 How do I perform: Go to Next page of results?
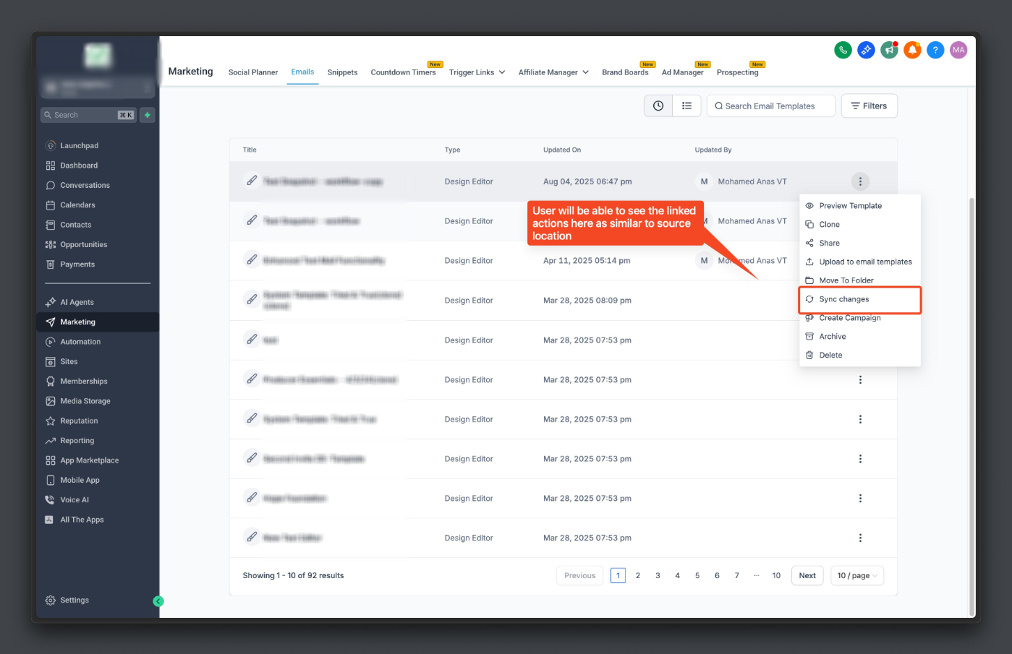[x=807, y=575]
